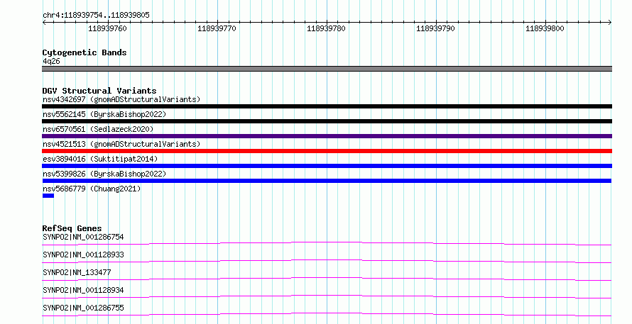
Task: Open transcript SYNPO2|NM_001128933
Action: point(83,255)
